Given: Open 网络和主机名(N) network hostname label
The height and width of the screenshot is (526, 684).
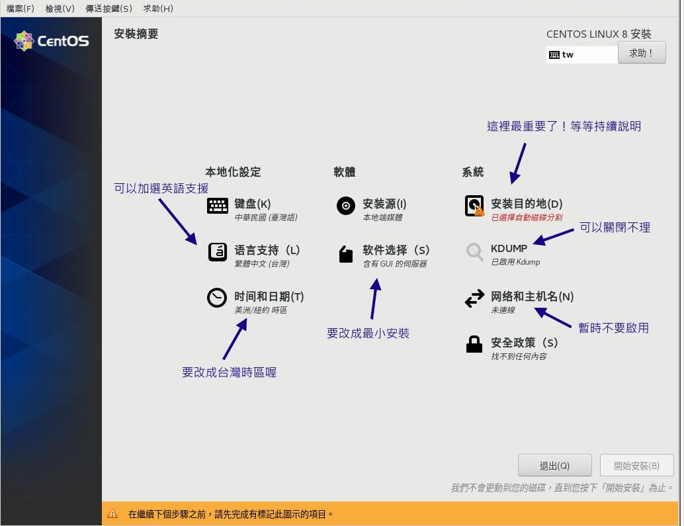Looking at the screenshot, I should 533,296.
